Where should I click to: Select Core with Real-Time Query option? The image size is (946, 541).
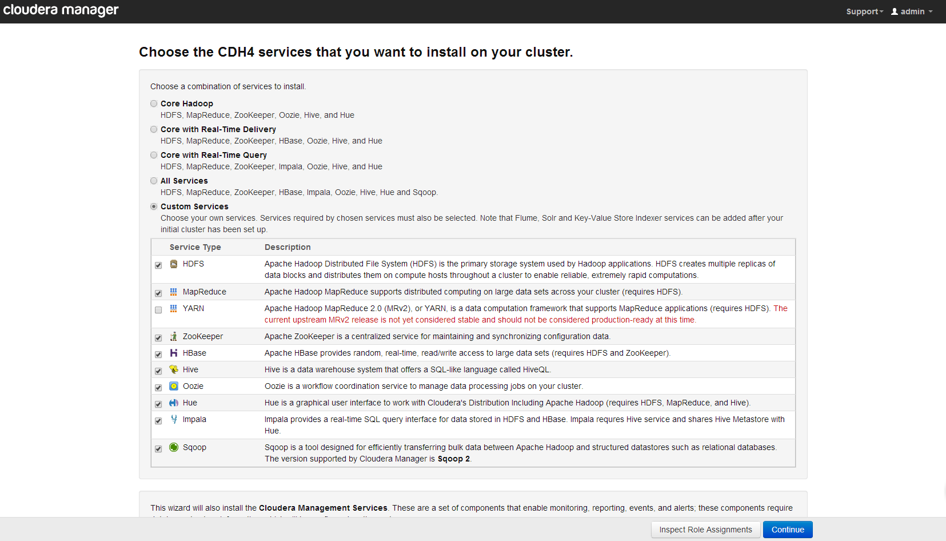pyautogui.click(x=154, y=155)
